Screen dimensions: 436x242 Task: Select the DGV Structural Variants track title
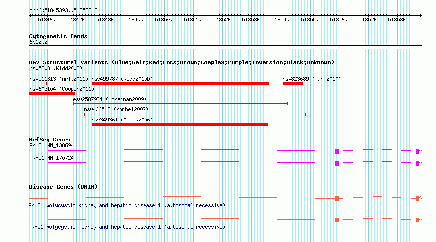click(182, 62)
